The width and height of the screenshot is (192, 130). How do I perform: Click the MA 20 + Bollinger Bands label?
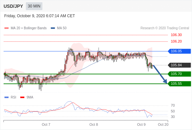29,28
